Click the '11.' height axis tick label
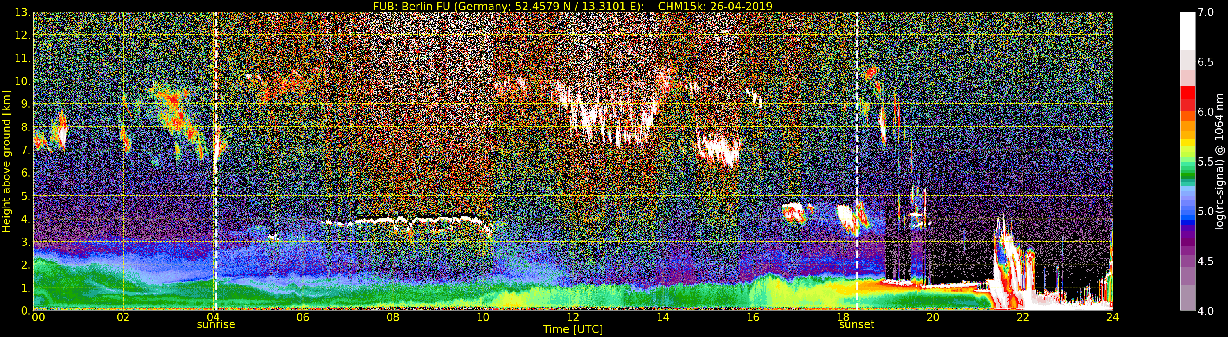This screenshot has width=1228, height=337. 23,58
